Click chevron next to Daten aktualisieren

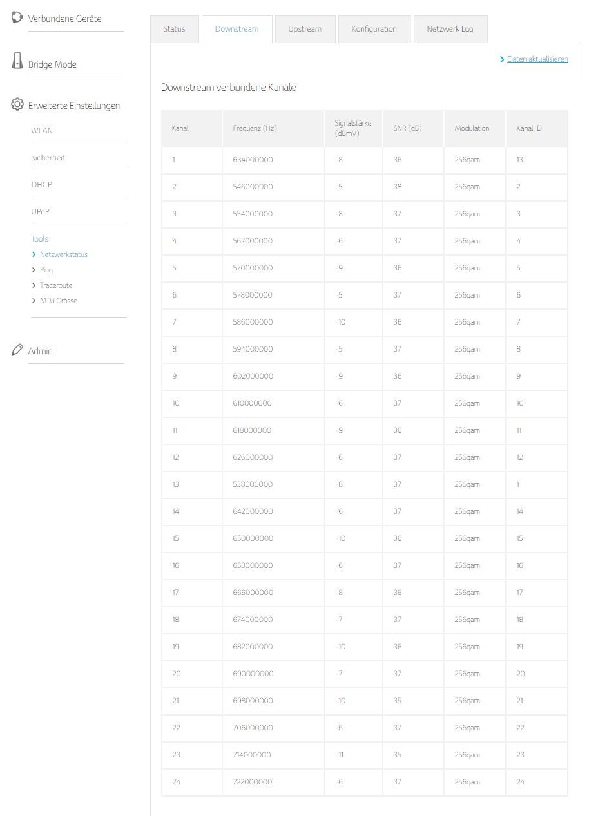502,59
